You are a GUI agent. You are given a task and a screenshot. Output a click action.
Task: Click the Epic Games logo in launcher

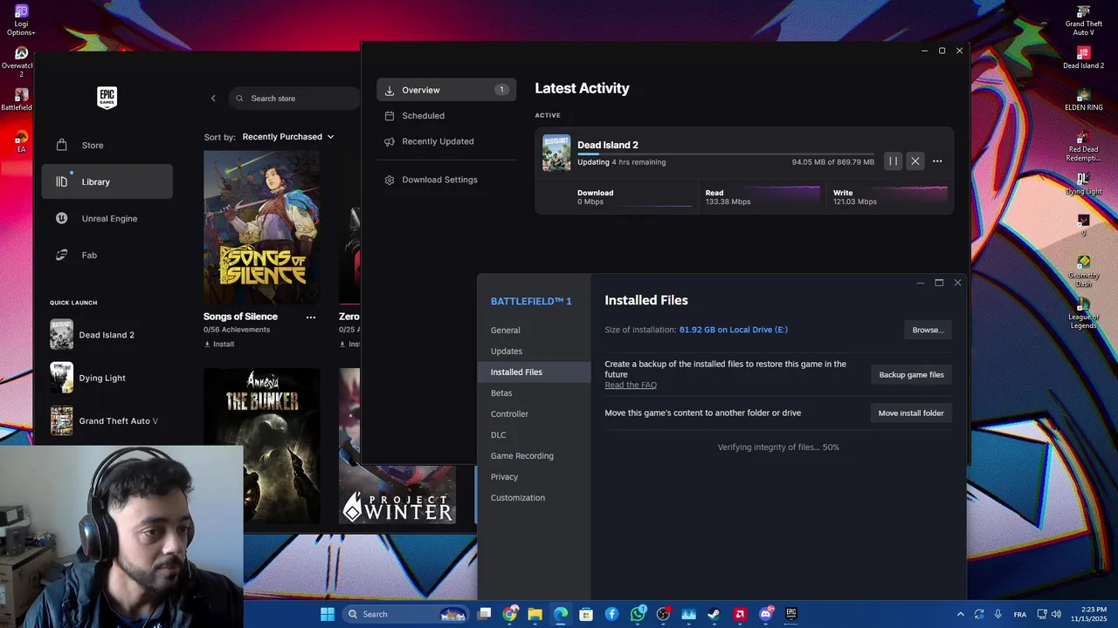coord(107,98)
